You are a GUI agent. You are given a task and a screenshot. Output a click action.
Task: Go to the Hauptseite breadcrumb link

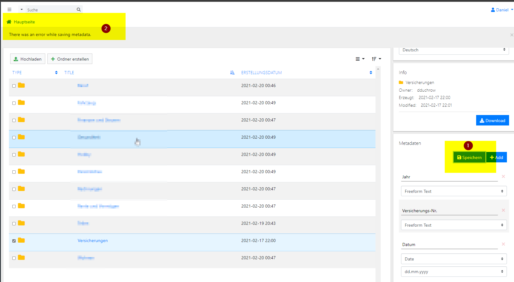24,22
